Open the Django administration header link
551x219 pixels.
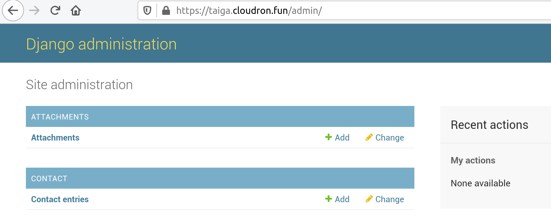pyautogui.click(x=101, y=44)
